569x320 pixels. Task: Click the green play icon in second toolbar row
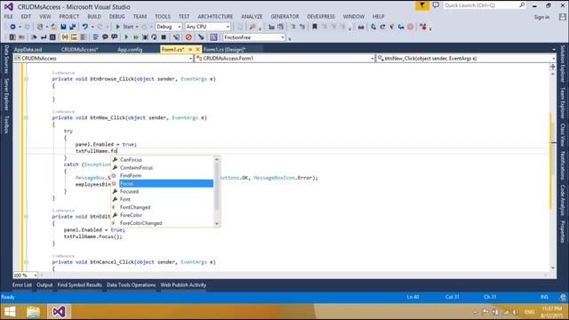tap(126, 37)
